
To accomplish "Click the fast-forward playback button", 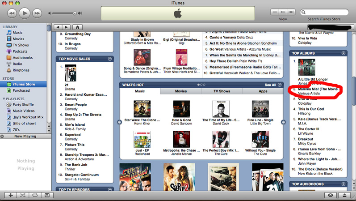I will click(x=37, y=13).
